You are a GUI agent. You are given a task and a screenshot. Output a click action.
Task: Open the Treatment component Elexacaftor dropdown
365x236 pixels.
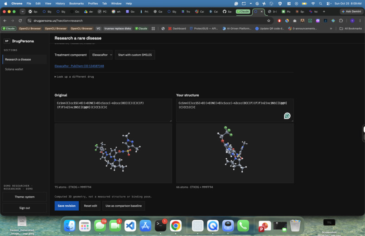pos(101,55)
